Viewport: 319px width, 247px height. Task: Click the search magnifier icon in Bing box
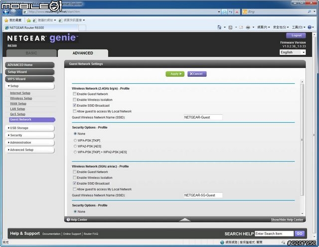[x=309, y=12]
